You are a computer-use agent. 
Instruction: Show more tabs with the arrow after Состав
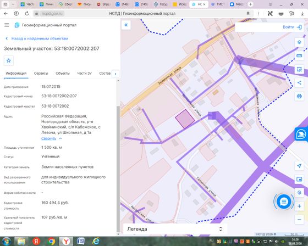click(x=116, y=74)
